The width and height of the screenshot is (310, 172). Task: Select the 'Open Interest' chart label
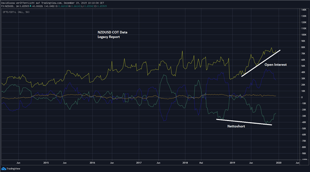(275, 65)
